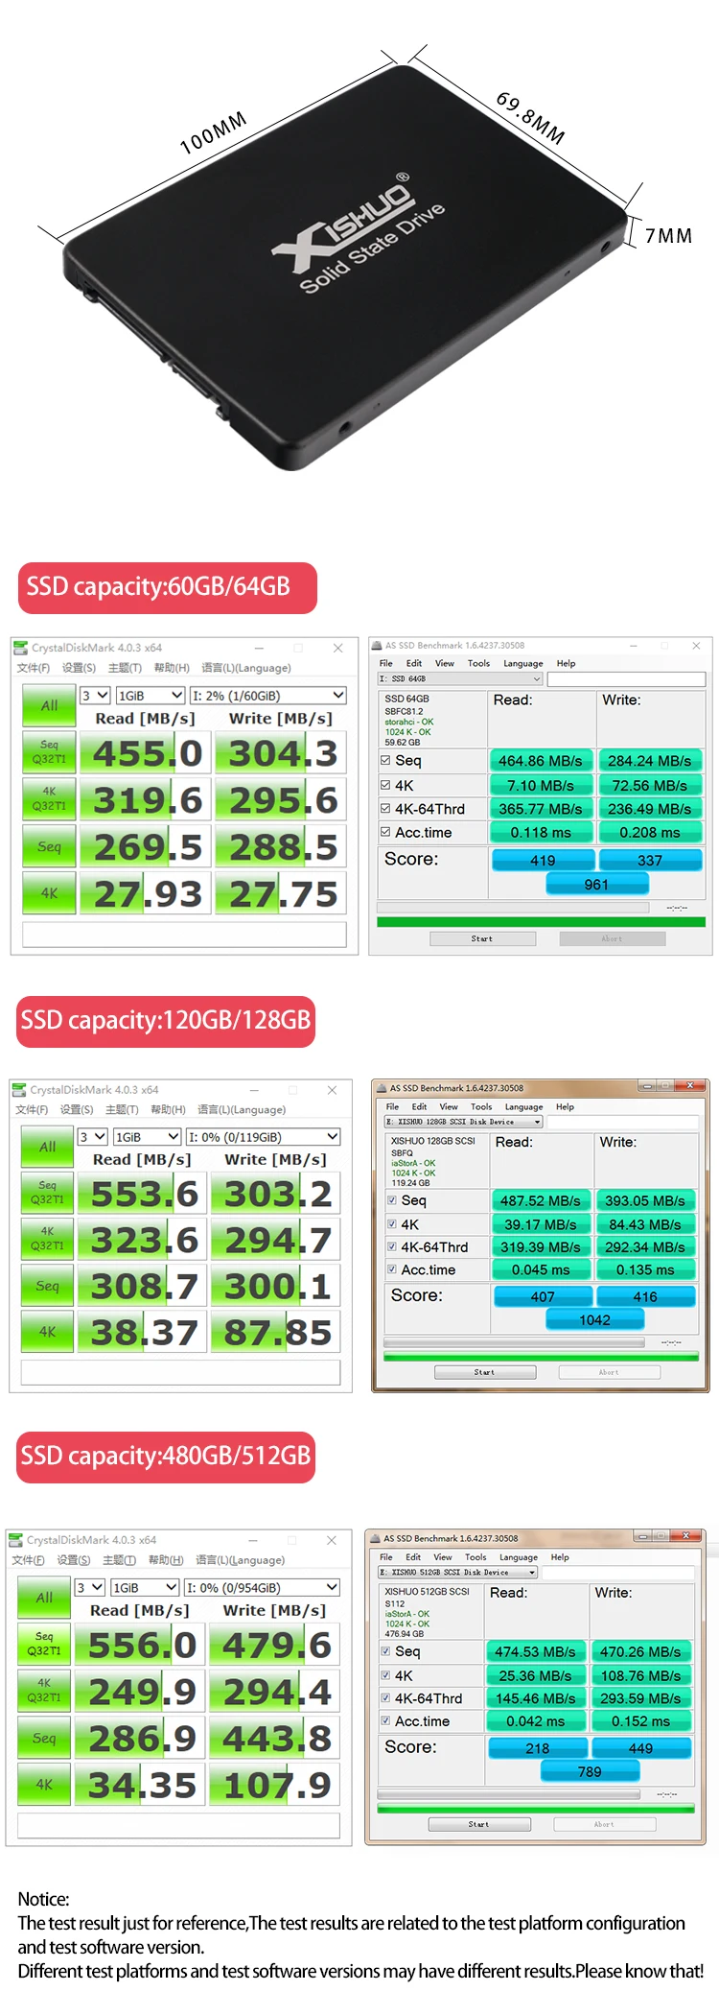Click Start in SSD 64GB AS SSD window
The image size is (719, 2015).
482,938
